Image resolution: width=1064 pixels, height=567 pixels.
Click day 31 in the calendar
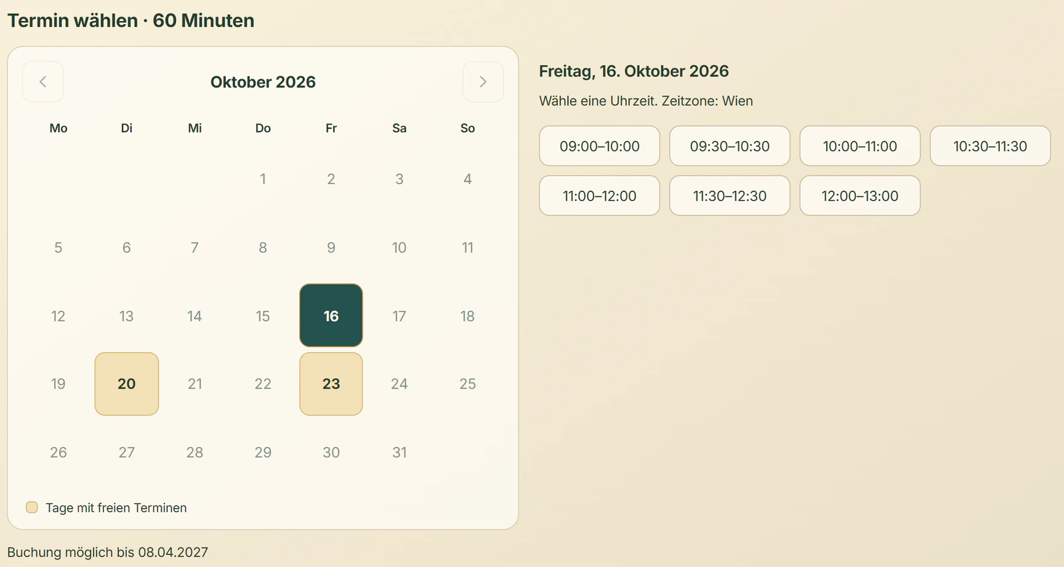399,452
